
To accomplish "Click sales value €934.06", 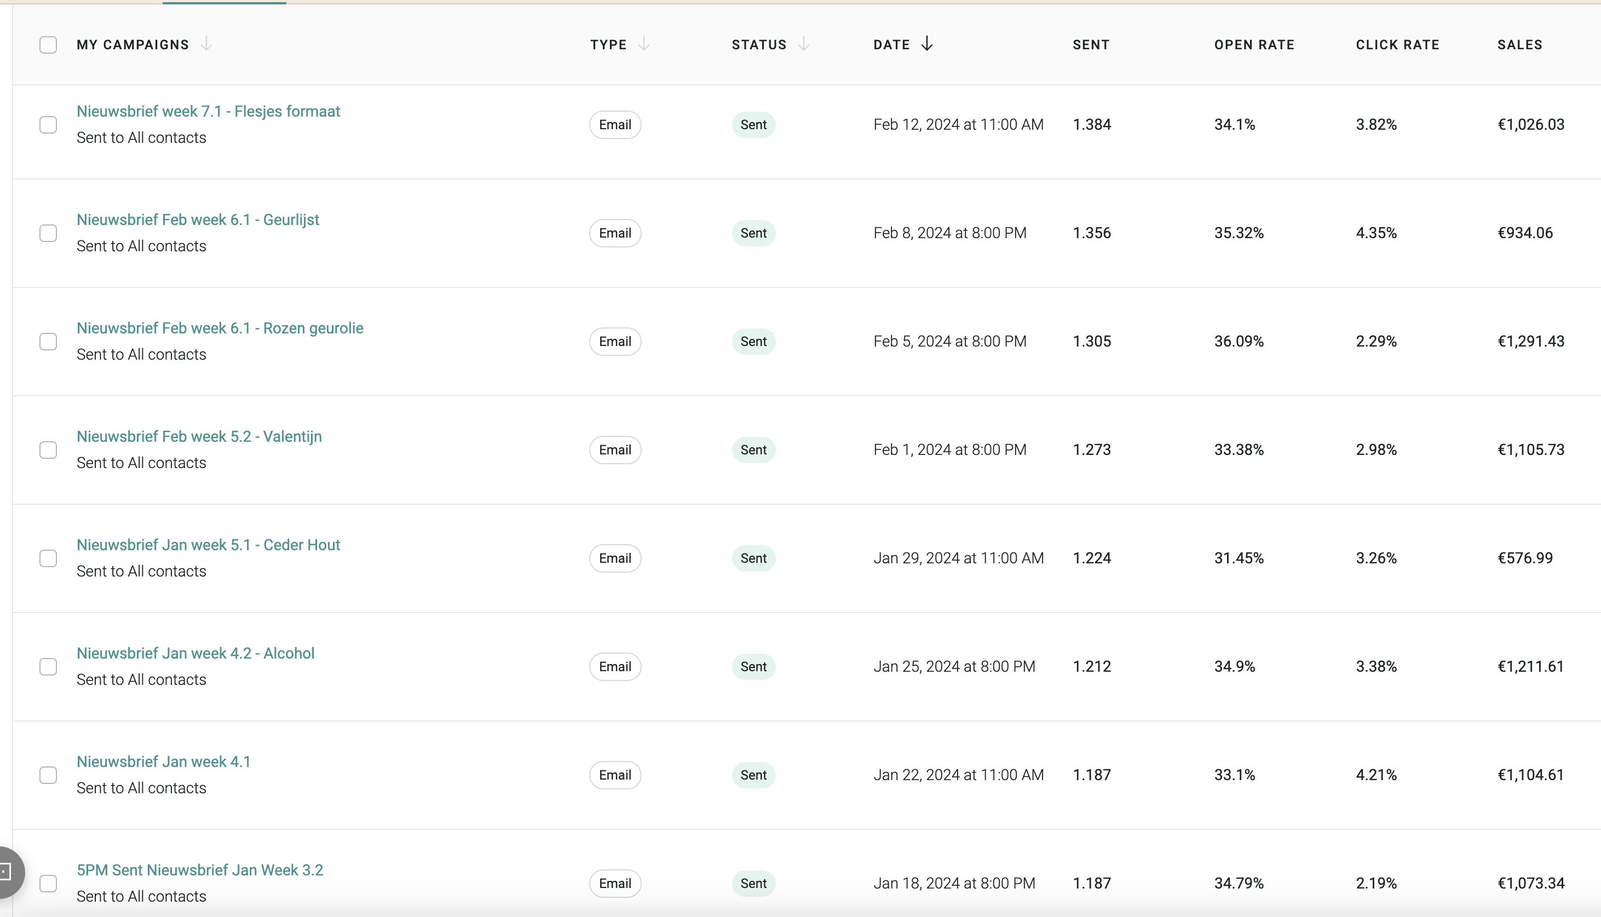I will tap(1525, 233).
